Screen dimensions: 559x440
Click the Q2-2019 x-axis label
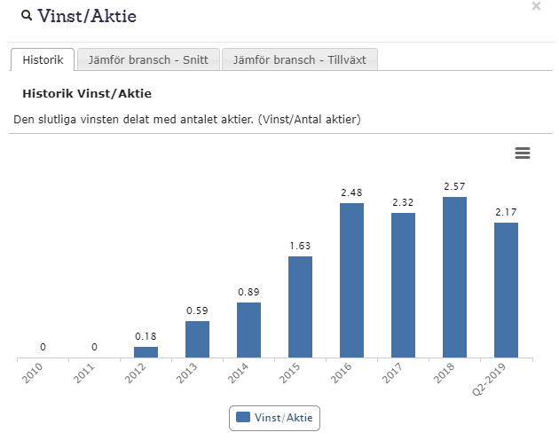tap(489, 380)
